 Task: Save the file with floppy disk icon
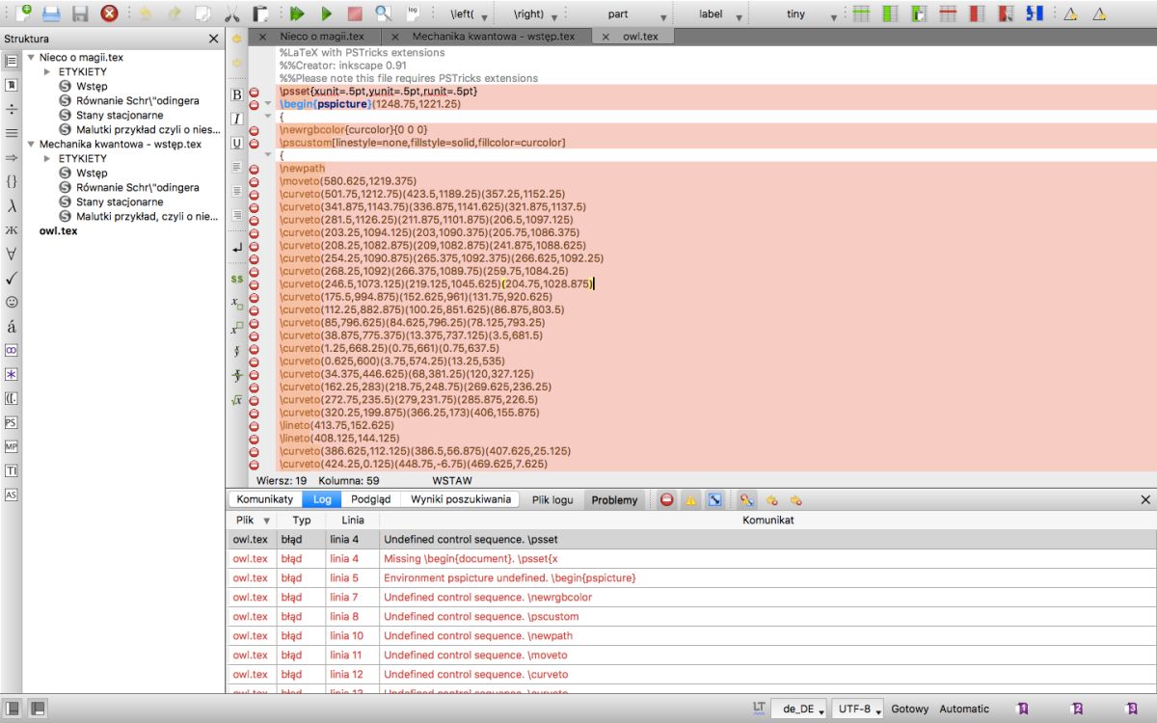pos(80,13)
